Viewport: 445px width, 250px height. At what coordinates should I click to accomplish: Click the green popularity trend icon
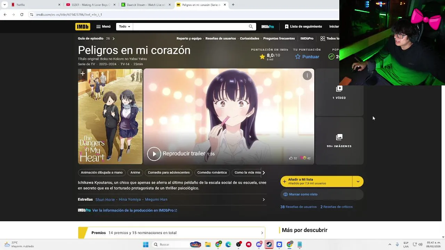coord(331,57)
